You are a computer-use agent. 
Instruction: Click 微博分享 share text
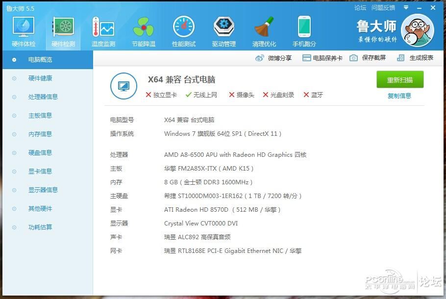[x=279, y=58]
